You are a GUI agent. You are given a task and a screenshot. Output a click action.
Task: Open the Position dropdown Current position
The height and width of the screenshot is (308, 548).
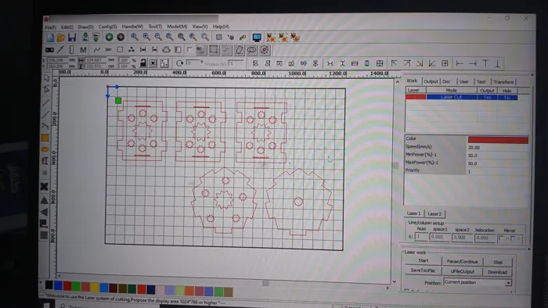tap(478, 282)
